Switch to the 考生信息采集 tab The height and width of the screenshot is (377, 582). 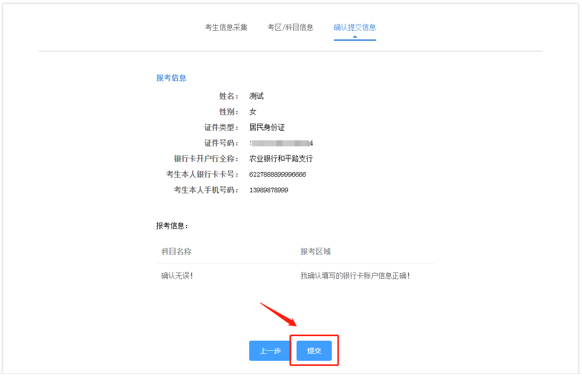[x=226, y=27]
